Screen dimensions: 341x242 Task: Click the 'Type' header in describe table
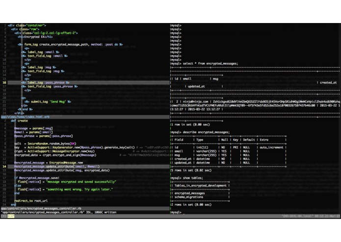pos(200,140)
